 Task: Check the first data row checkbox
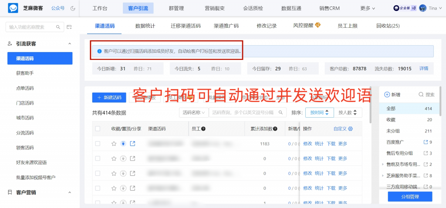pyautogui.click(x=98, y=144)
